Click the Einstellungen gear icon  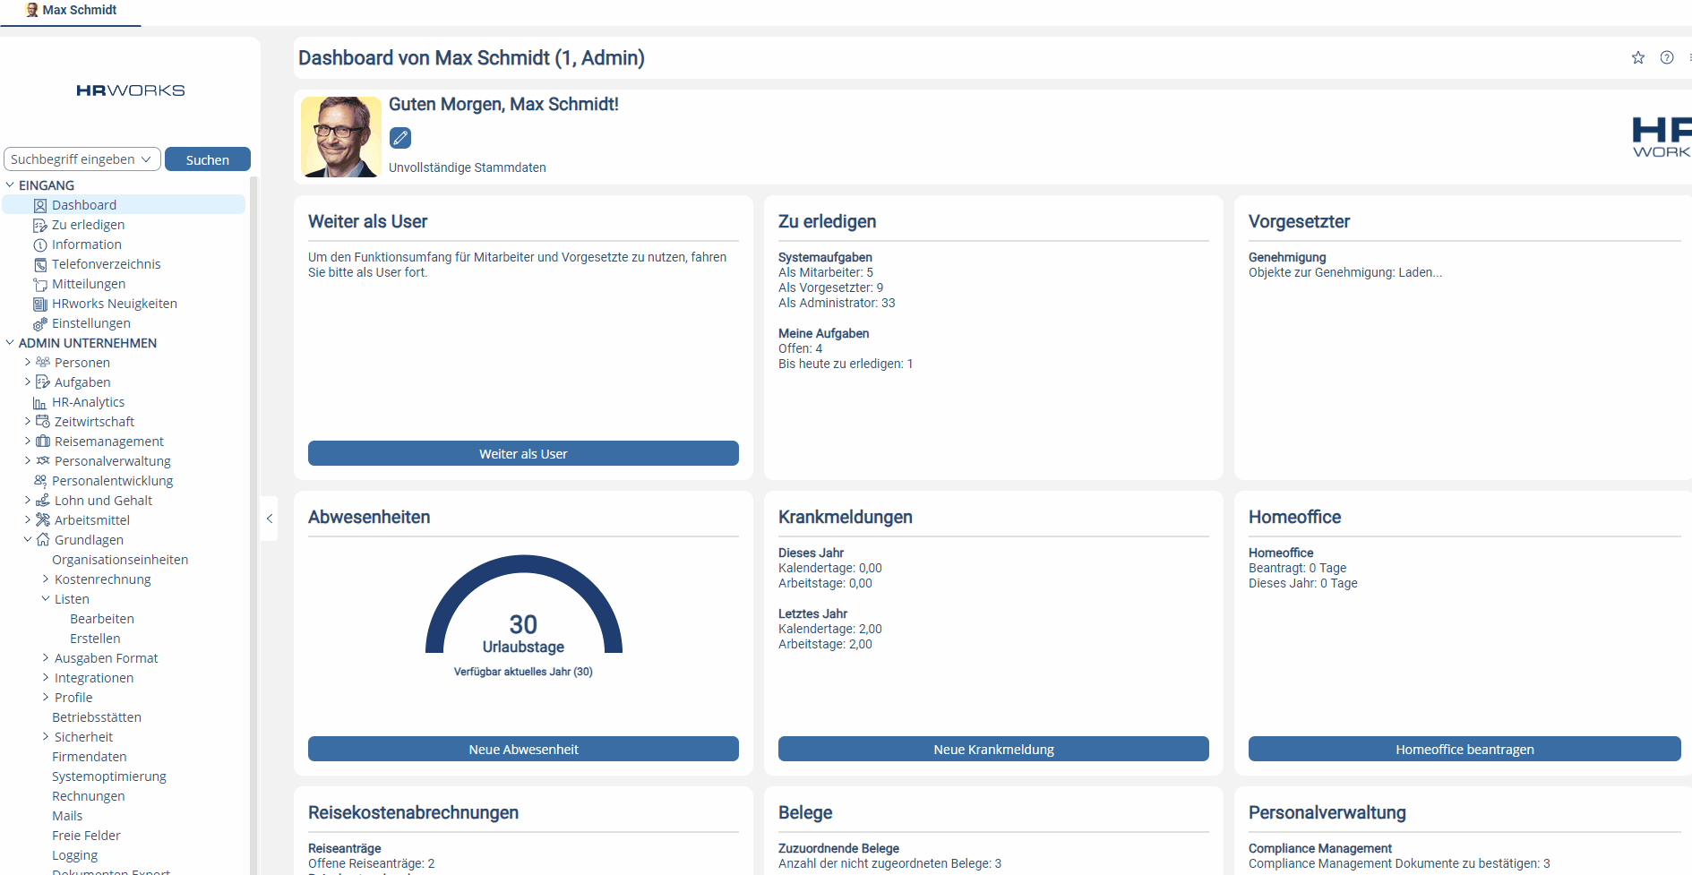click(40, 324)
